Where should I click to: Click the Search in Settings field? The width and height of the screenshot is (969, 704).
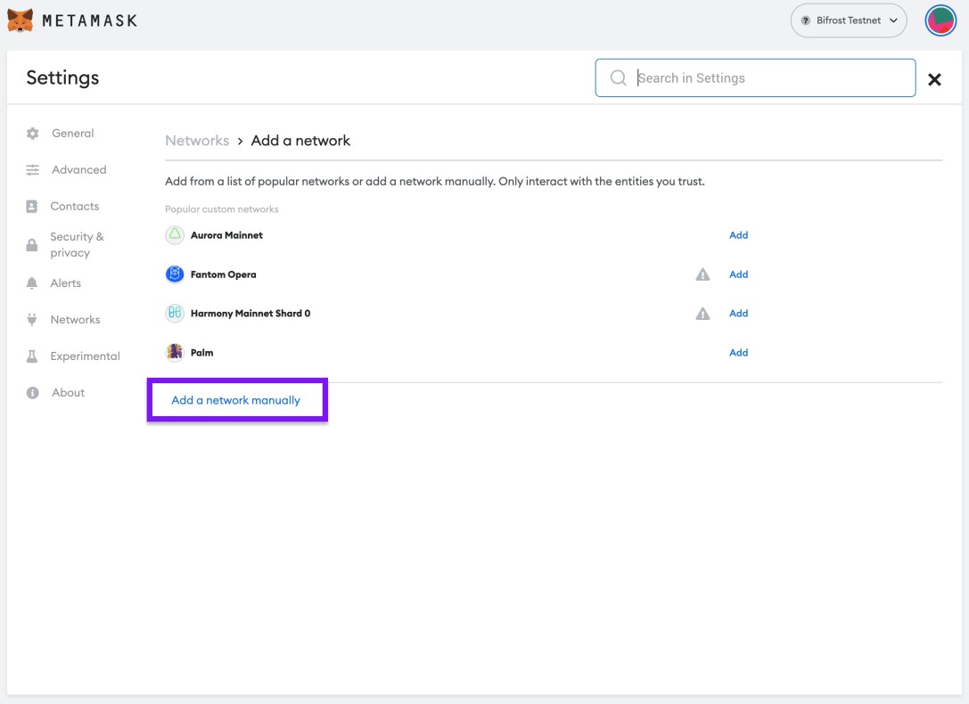pos(767,78)
